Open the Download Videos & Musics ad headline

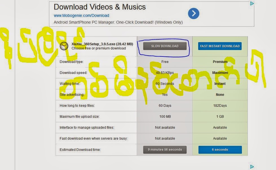pos(100,7)
